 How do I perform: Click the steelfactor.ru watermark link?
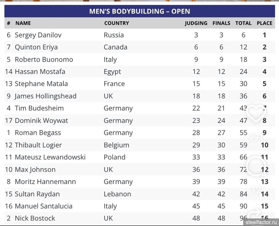point(261,222)
